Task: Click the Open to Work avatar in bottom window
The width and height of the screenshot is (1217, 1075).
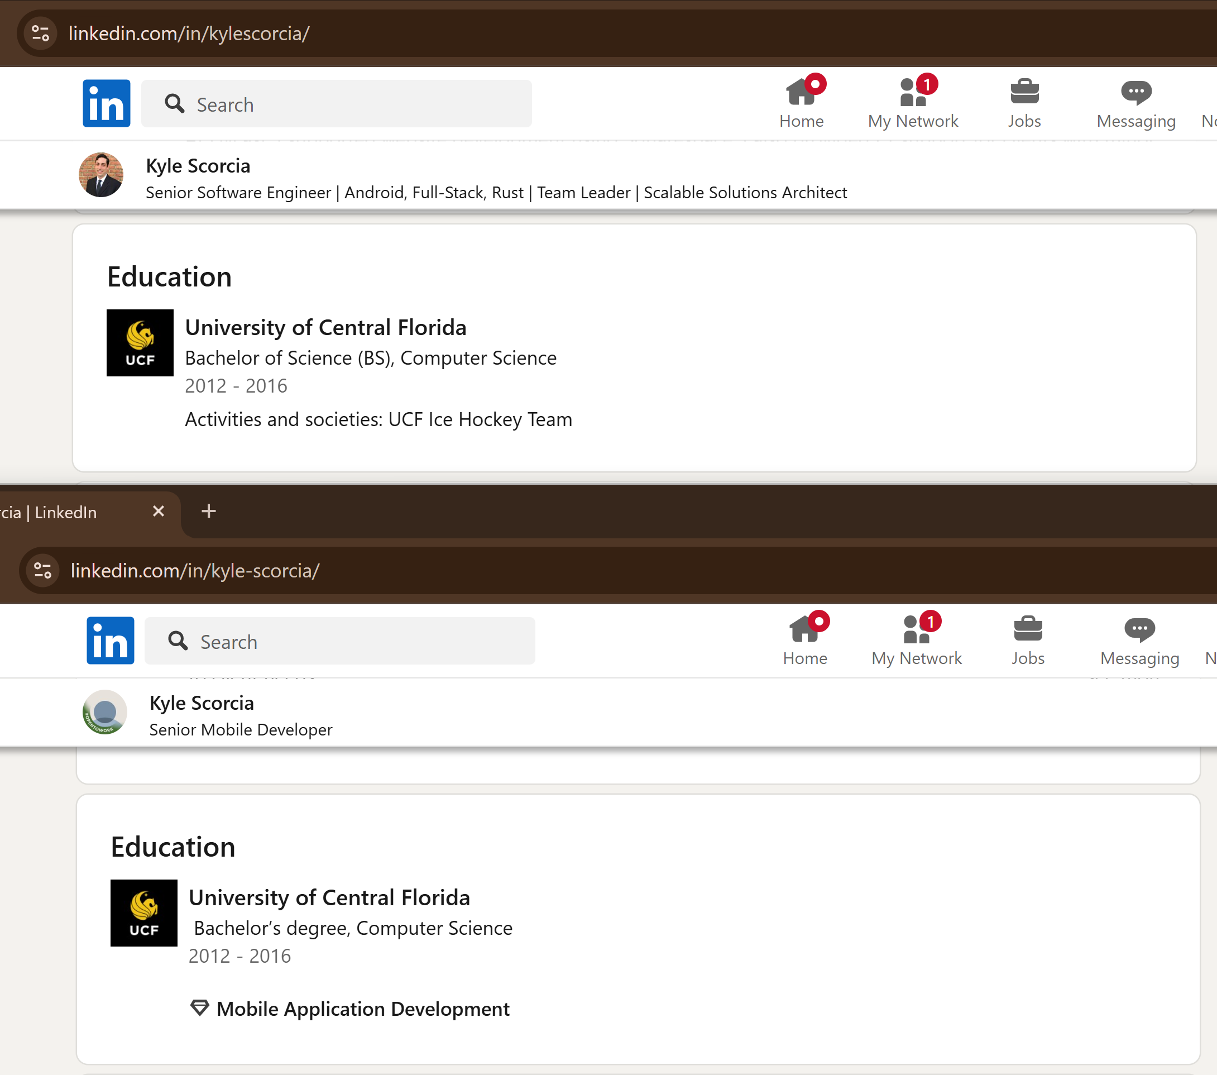Action: [x=105, y=713]
